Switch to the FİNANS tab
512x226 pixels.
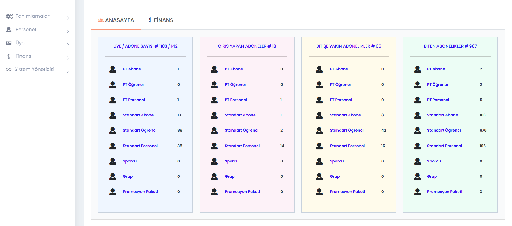coord(161,20)
